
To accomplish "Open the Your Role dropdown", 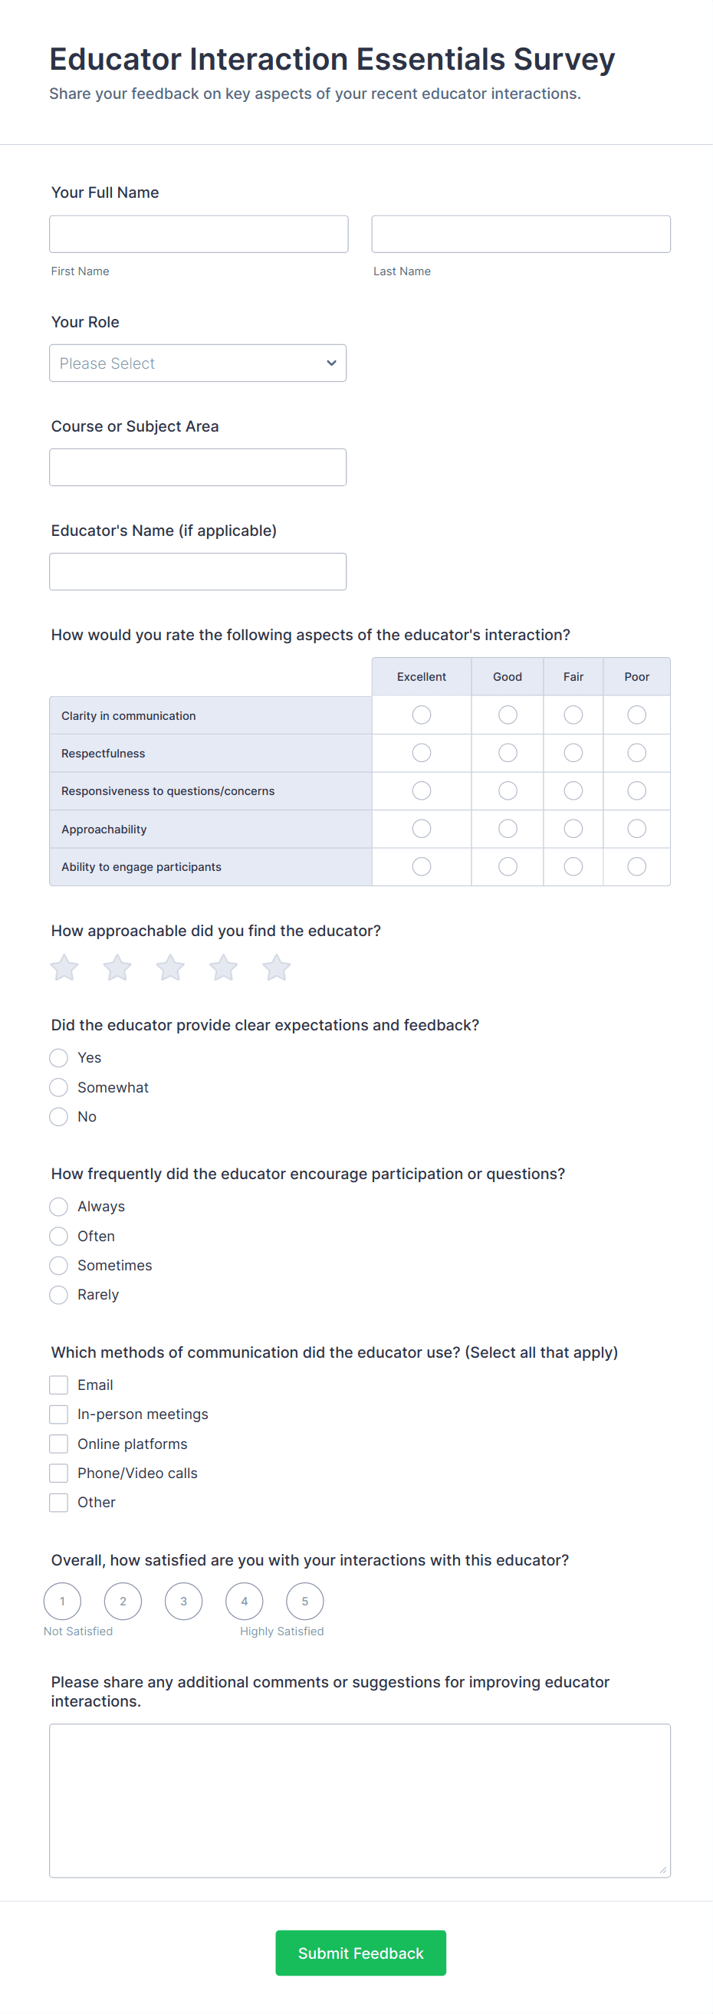I will click(198, 363).
